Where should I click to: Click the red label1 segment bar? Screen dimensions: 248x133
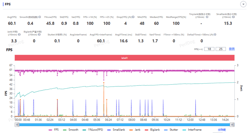[x=124, y=58]
